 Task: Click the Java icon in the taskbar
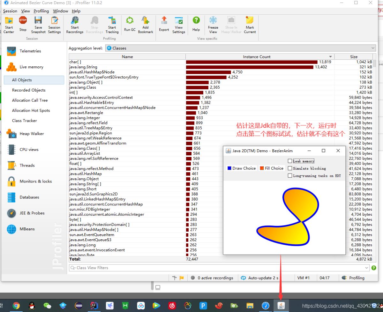pyautogui.click(x=281, y=306)
